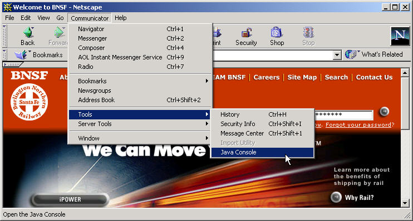Expand the collapsed personal toolbar tab

(x=13, y=64)
